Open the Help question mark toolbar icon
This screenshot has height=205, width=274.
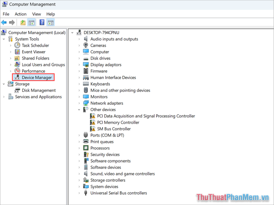[42, 22]
